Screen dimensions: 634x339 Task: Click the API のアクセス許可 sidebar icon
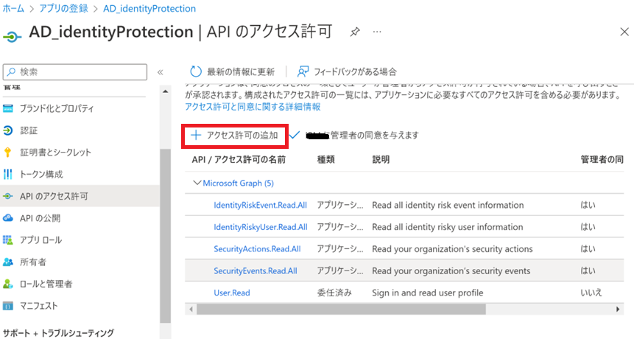[x=7, y=196]
